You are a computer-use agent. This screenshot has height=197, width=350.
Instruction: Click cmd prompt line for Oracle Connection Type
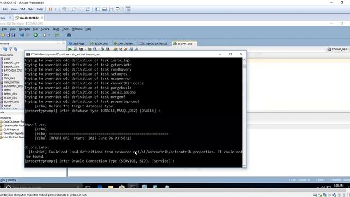pos(100,161)
